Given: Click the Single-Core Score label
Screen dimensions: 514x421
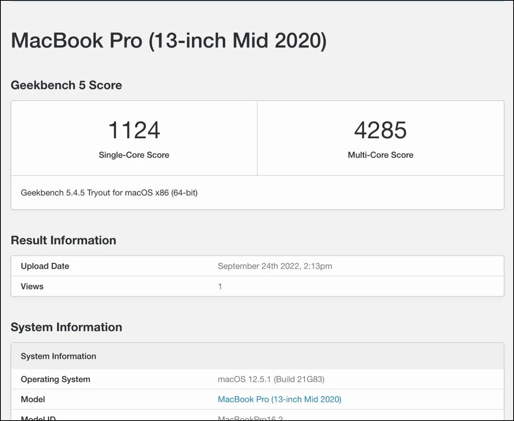Looking at the screenshot, I should [134, 155].
